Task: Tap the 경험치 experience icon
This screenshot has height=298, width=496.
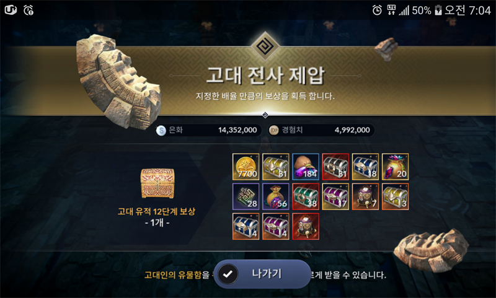Action: (x=274, y=130)
